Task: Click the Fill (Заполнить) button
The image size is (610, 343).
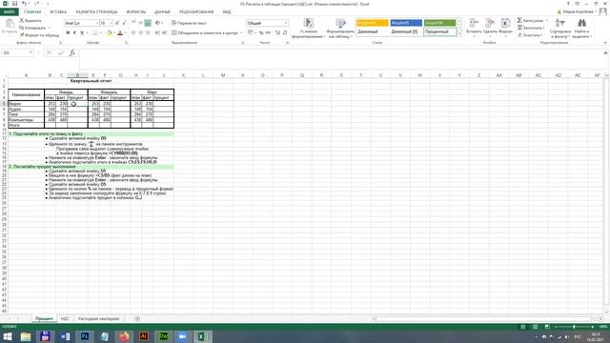Action: pyautogui.click(x=531, y=28)
